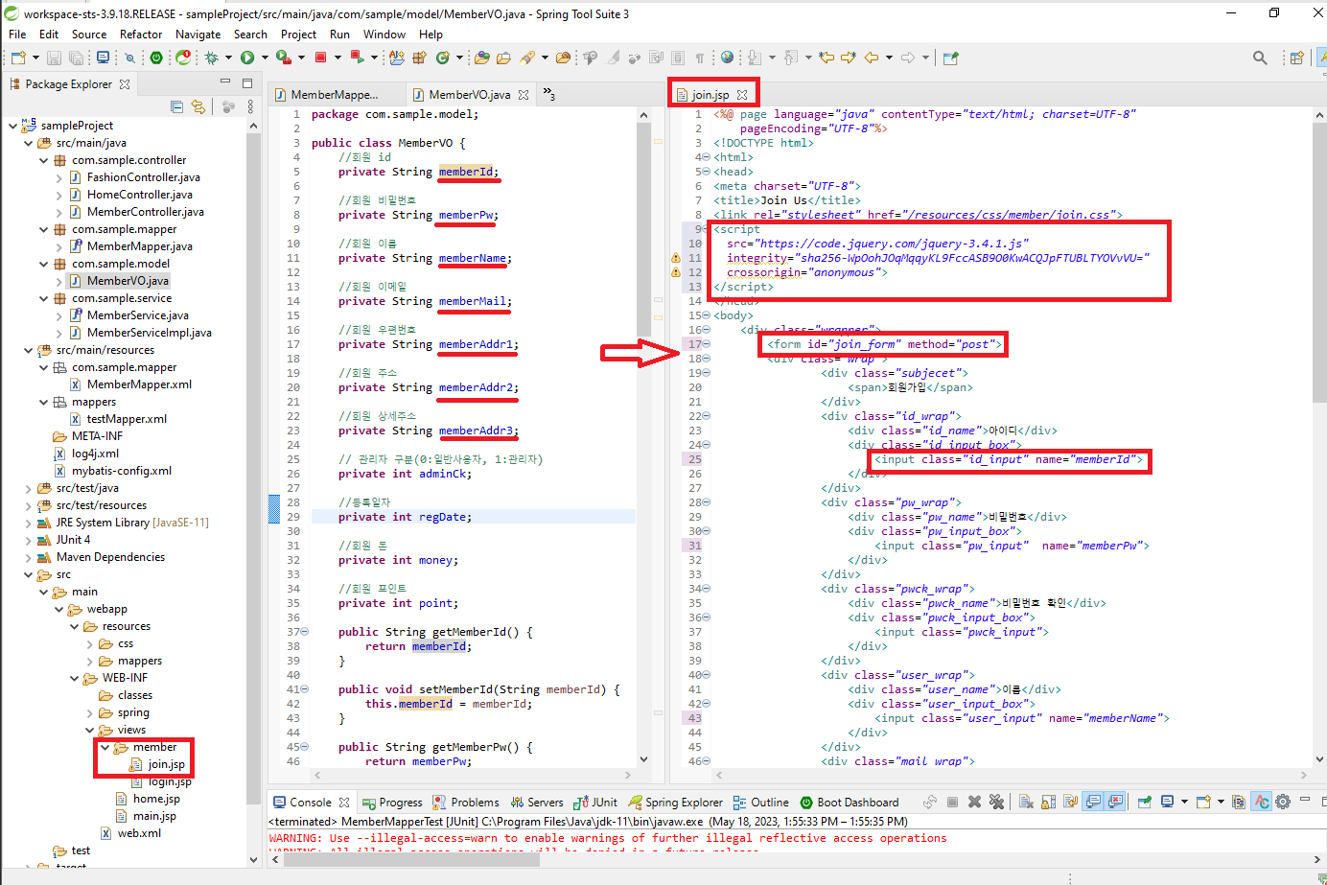
Task: Click Pin Console icon
Action: [1145, 802]
